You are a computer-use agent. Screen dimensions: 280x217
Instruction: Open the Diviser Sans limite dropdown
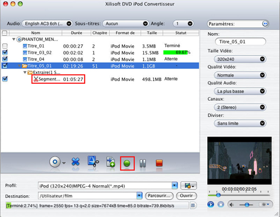click(x=240, y=123)
